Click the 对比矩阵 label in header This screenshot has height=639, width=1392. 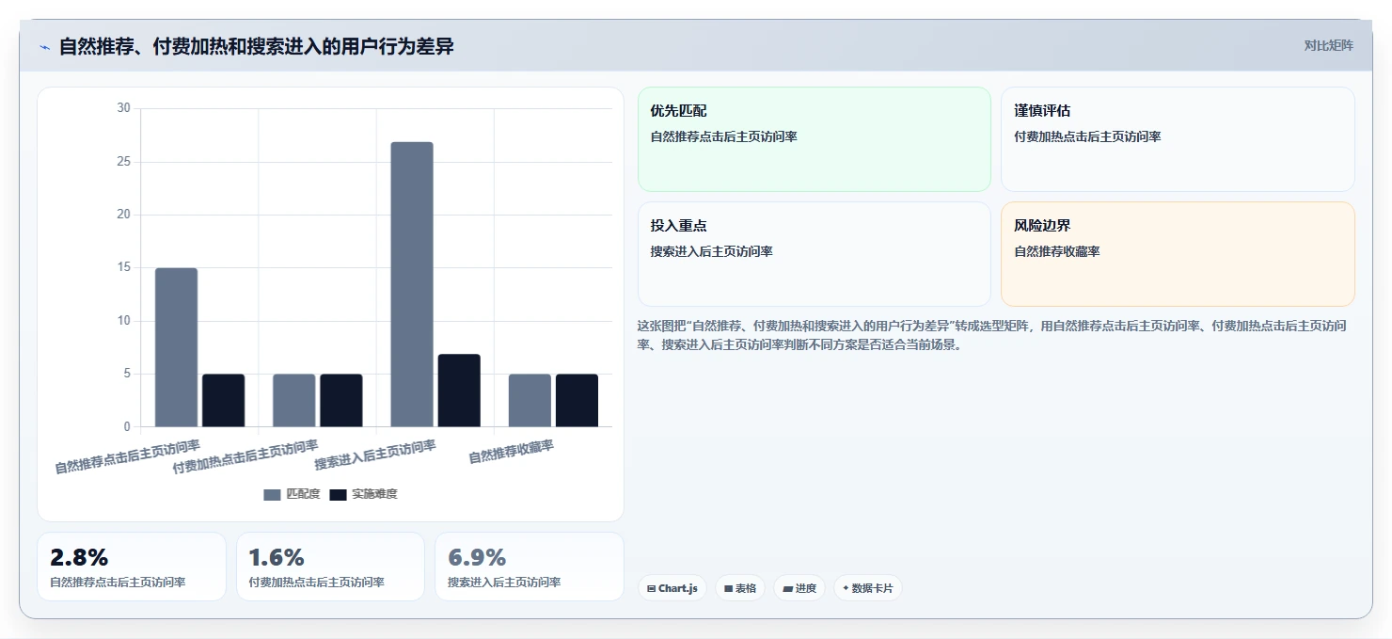[x=1328, y=46]
